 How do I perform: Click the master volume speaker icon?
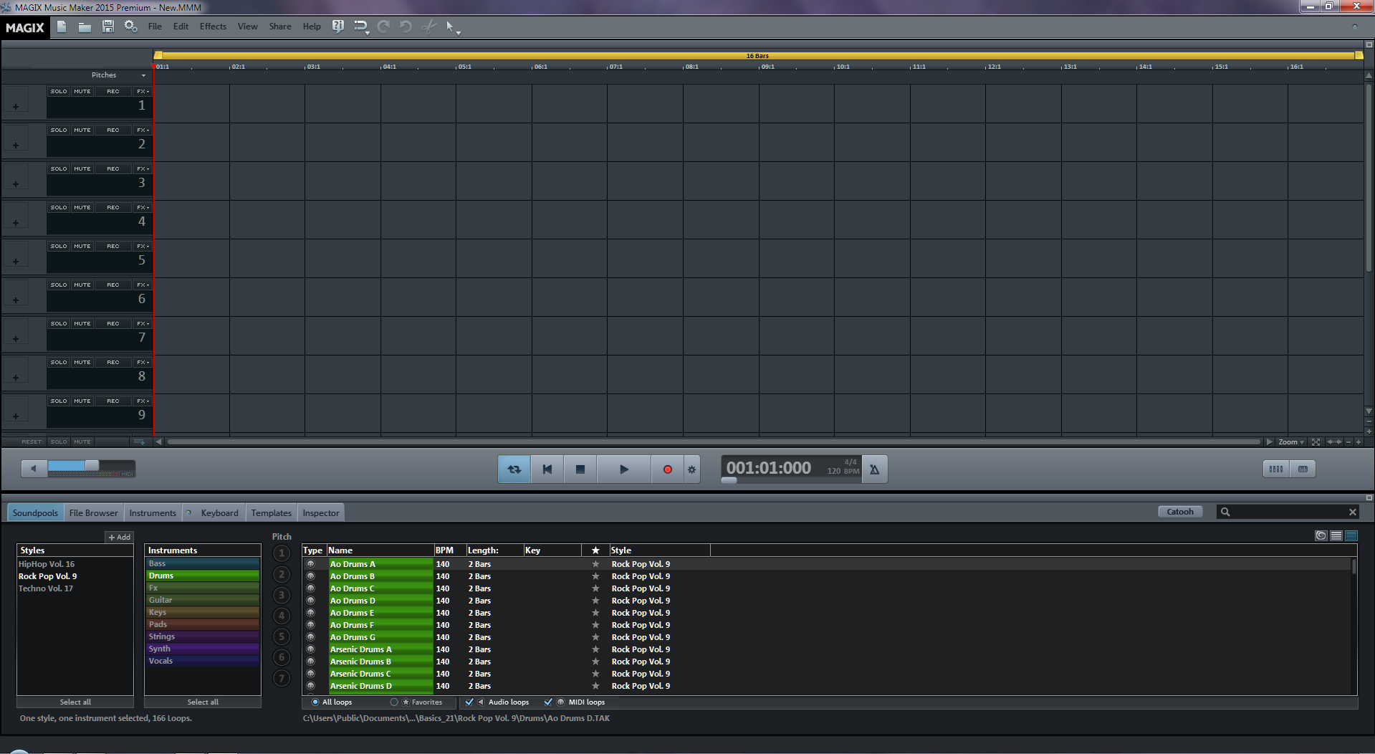(34, 469)
